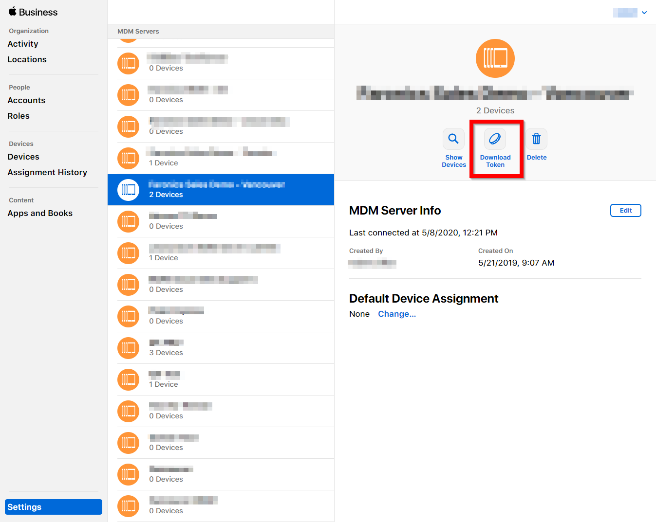Open Accounts under People
656x522 pixels.
[x=26, y=100]
